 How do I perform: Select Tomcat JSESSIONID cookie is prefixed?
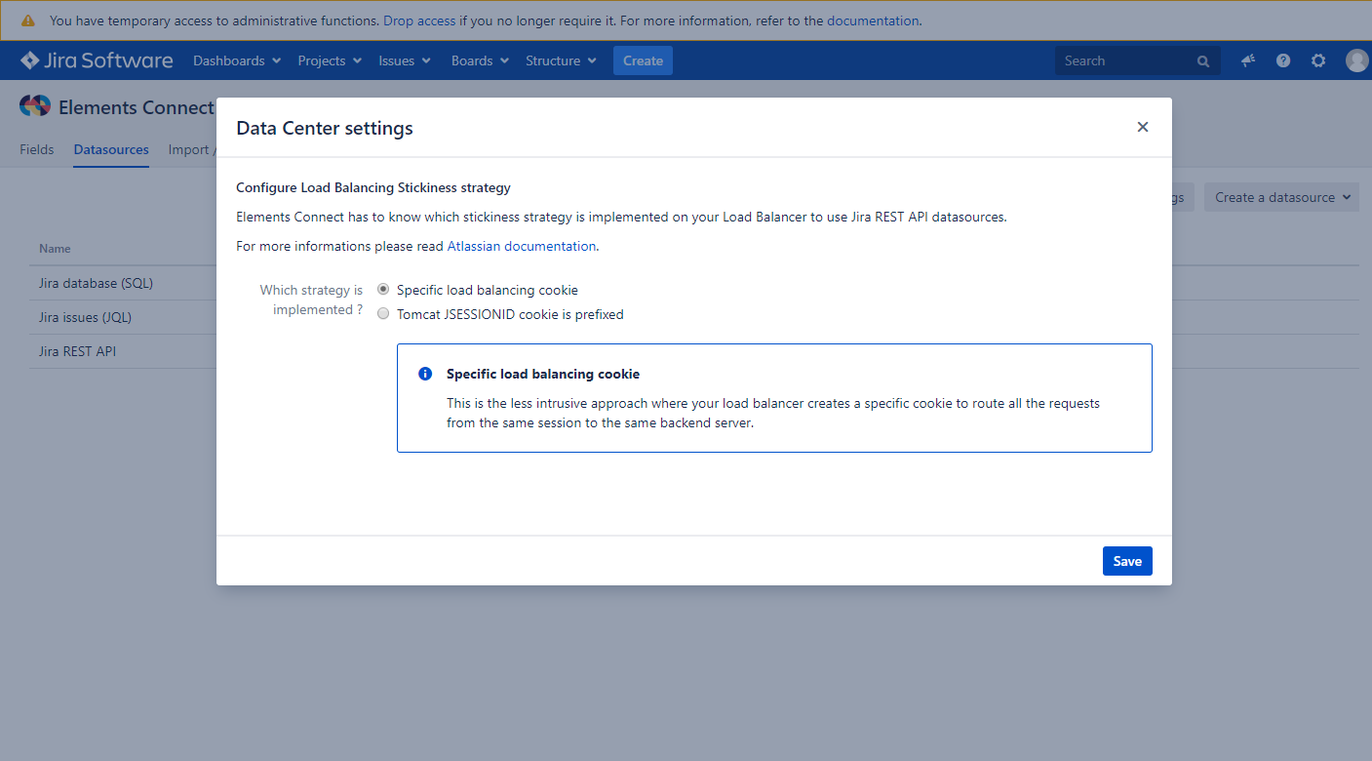pos(383,314)
